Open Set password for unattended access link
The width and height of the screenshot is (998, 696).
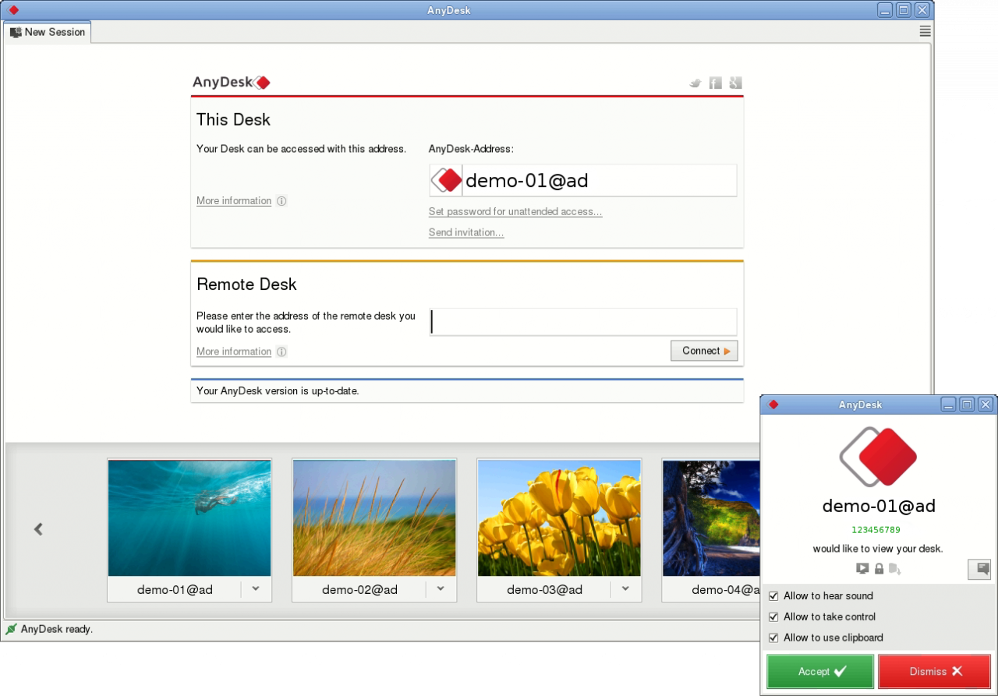pyautogui.click(x=515, y=212)
